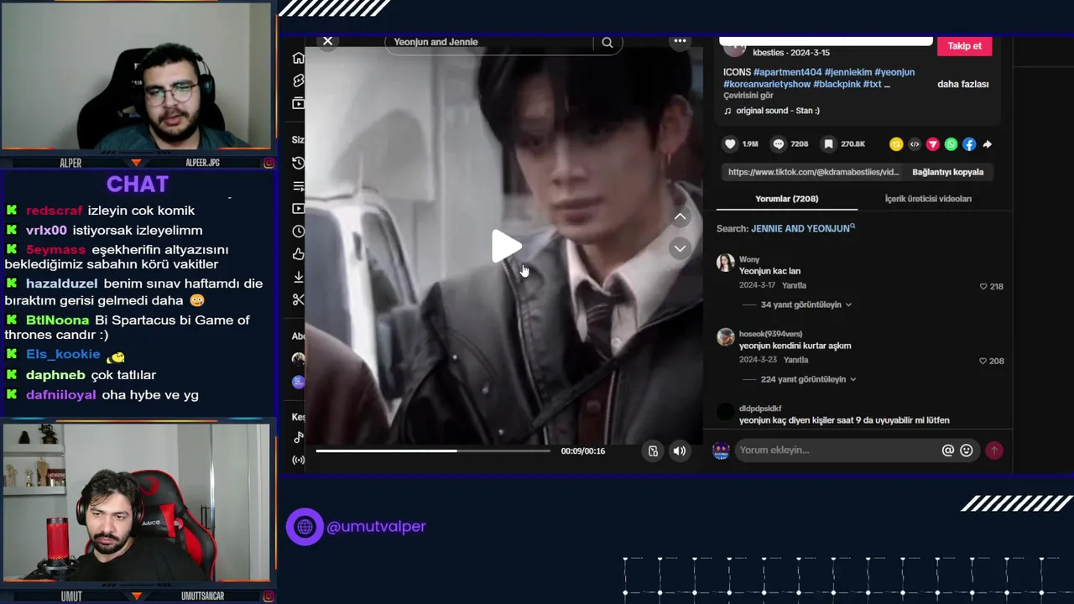
Task: Send to friends with red paper plane icon
Action: click(932, 144)
